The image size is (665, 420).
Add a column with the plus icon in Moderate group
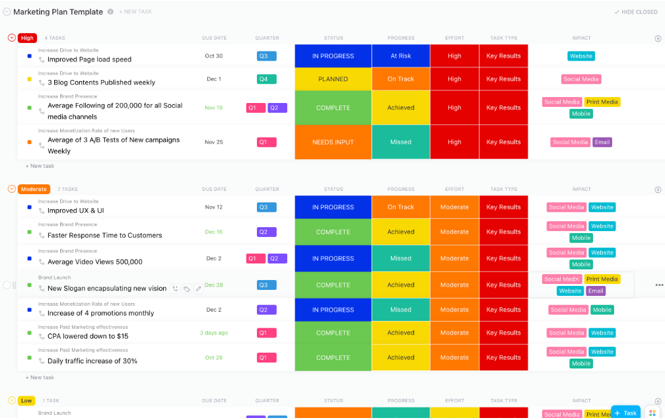point(658,190)
